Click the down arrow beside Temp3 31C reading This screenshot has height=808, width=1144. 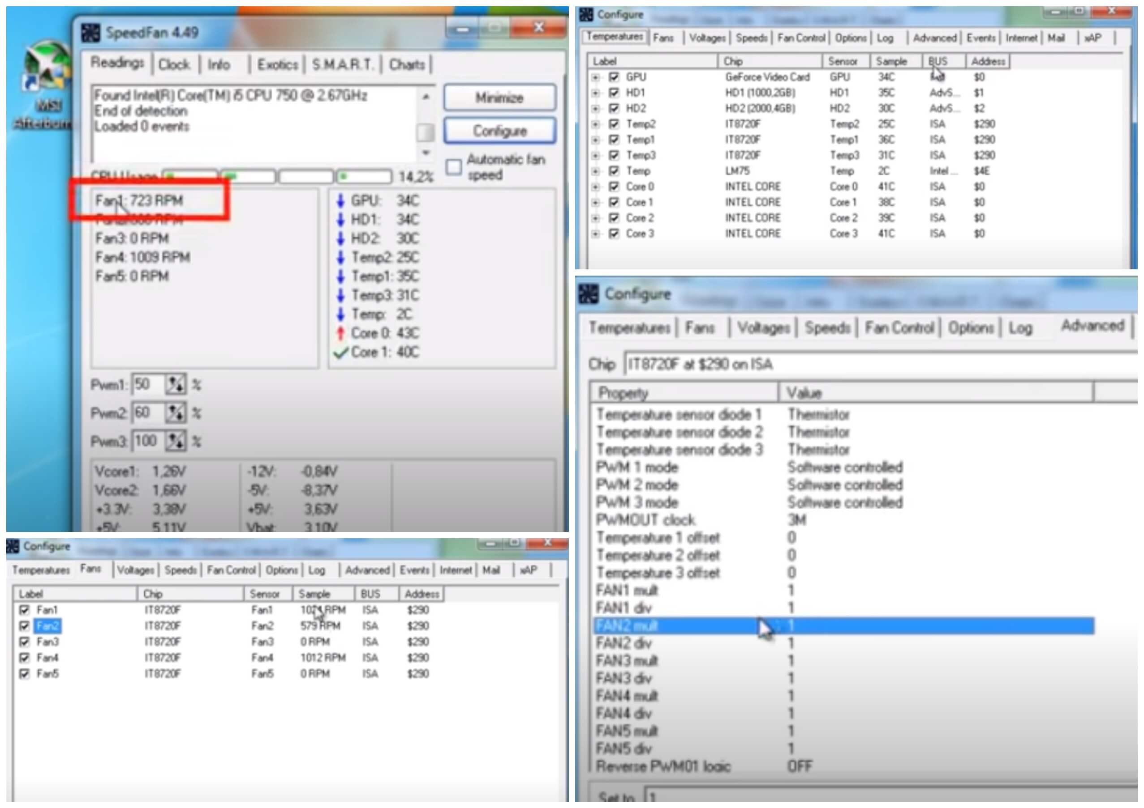click(341, 296)
